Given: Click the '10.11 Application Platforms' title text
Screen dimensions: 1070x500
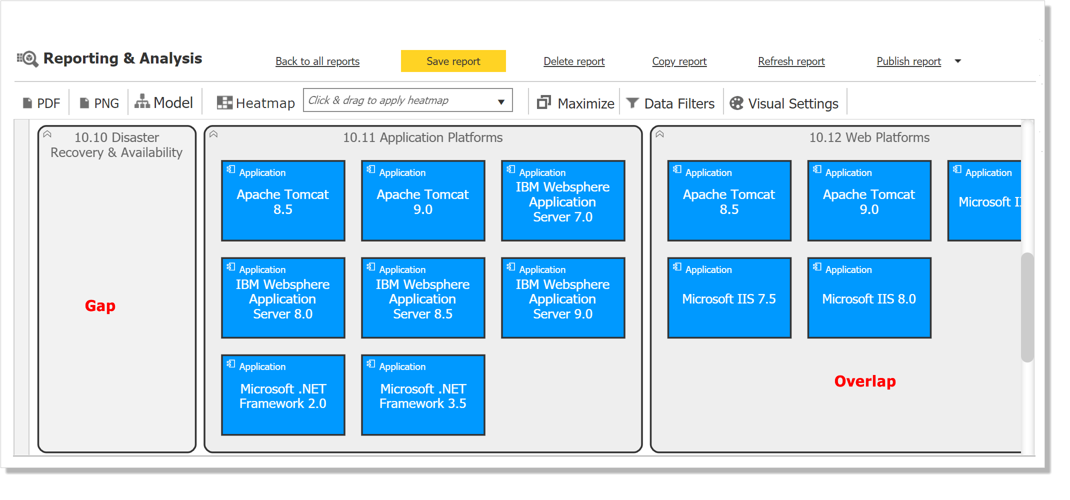Looking at the screenshot, I should click(x=423, y=137).
